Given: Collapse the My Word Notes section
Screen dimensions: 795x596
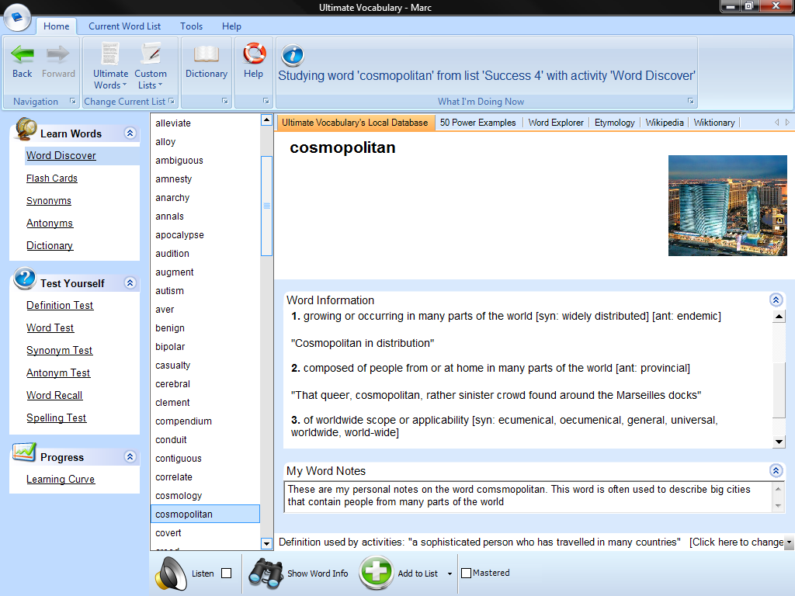Looking at the screenshot, I should 776,471.
